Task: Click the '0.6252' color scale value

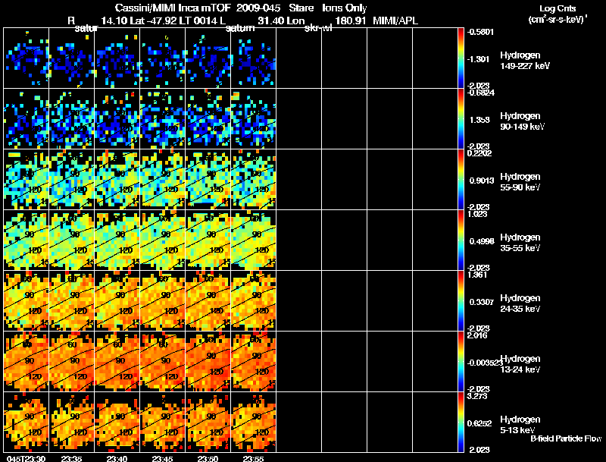Action: [x=479, y=423]
